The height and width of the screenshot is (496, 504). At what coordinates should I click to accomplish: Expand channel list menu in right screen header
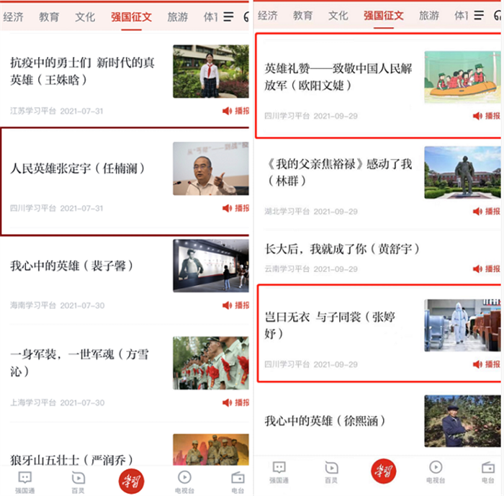[479, 16]
